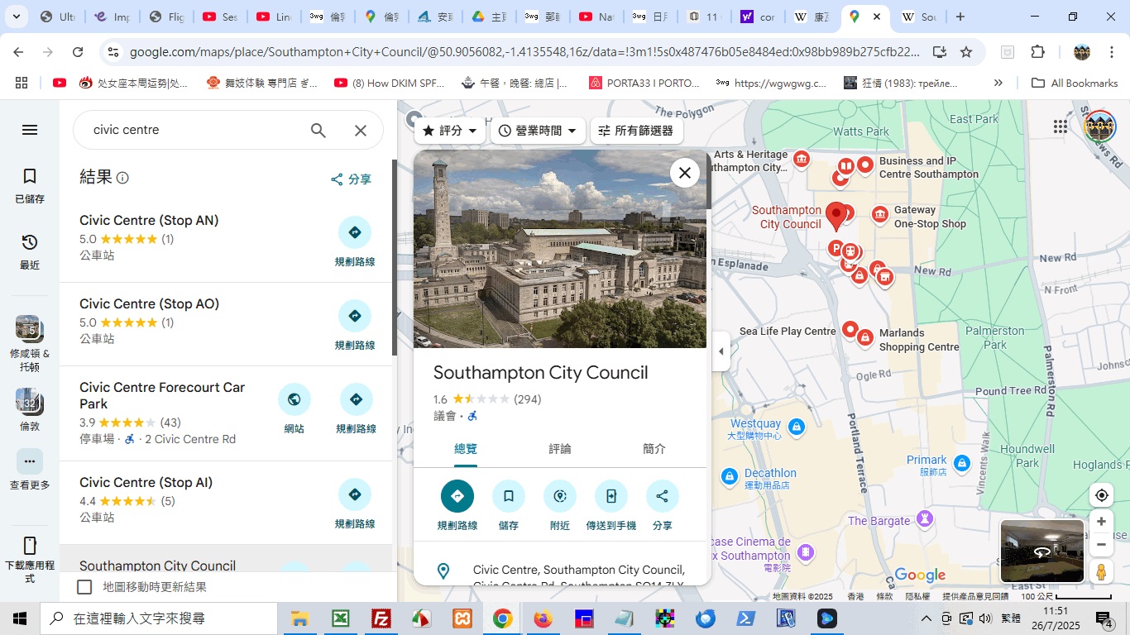This screenshot has width=1130, height=635.
Task: Expand the rating filter dropdown
Action: pos(450,131)
